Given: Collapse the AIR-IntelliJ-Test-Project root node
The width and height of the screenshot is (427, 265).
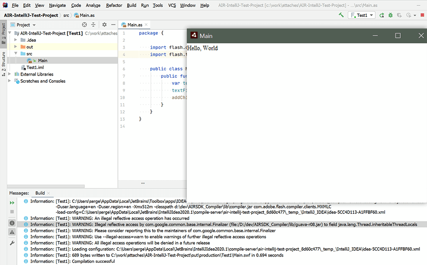Looking at the screenshot, I should pyautogui.click(x=10, y=33).
